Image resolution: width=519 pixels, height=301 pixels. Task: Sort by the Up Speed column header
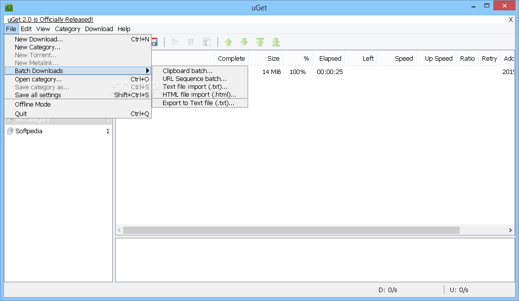click(436, 59)
